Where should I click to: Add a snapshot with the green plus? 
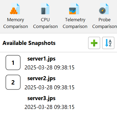[94, 43]
